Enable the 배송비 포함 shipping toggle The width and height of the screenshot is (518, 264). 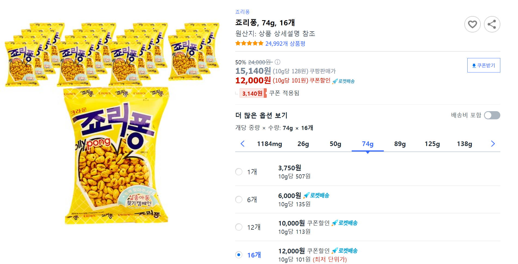point(492,115)
